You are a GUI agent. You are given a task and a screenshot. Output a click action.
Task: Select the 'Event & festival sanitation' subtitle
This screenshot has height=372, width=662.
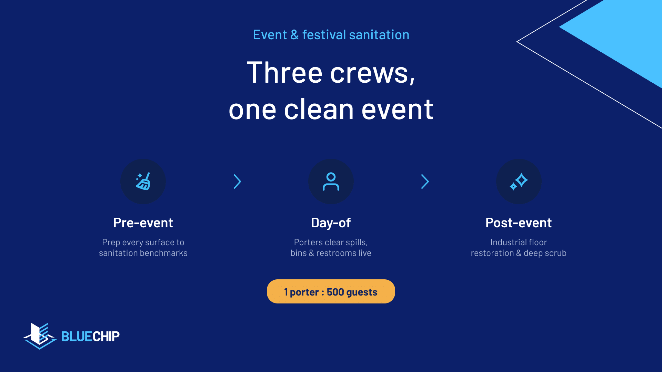click(x=331, y=35)
